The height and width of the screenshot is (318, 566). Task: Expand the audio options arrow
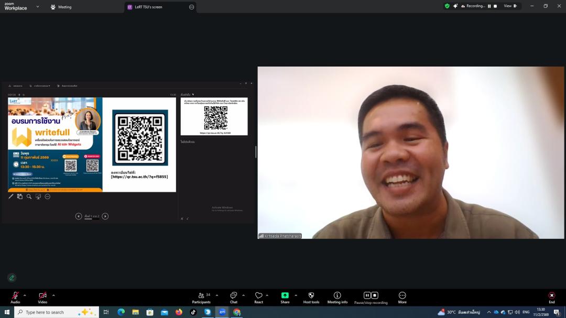25,295
